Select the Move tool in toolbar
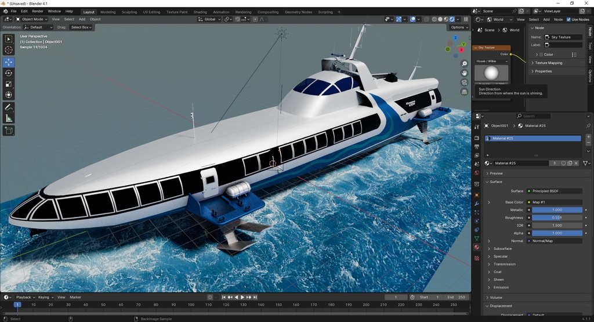Viewport: 594px width, 322px height. pyautogui.click(x=9, y=62)
